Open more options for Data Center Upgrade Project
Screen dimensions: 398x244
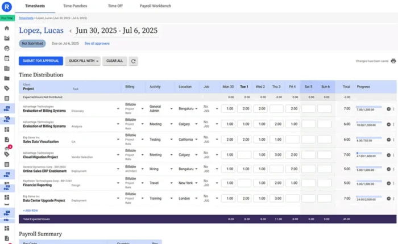pos(393,199)
